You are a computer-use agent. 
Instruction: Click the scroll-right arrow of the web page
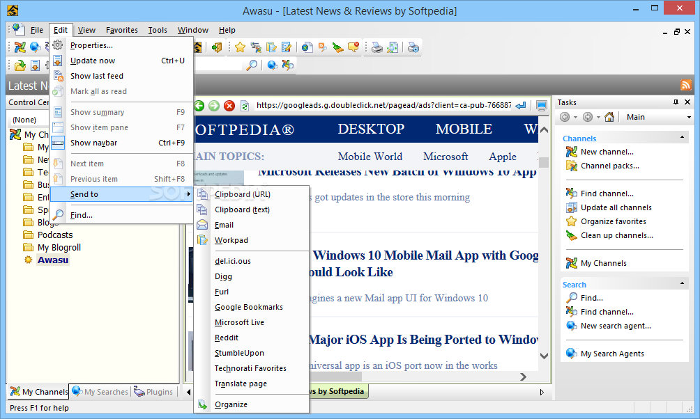[x=523, y=377]
